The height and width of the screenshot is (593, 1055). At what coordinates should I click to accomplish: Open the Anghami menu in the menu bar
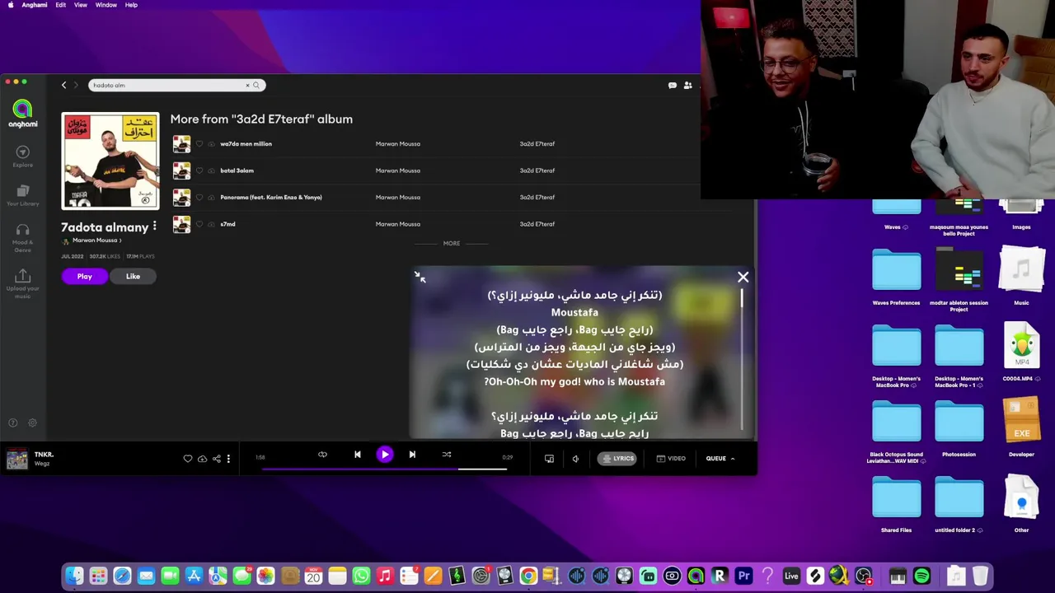34,5
